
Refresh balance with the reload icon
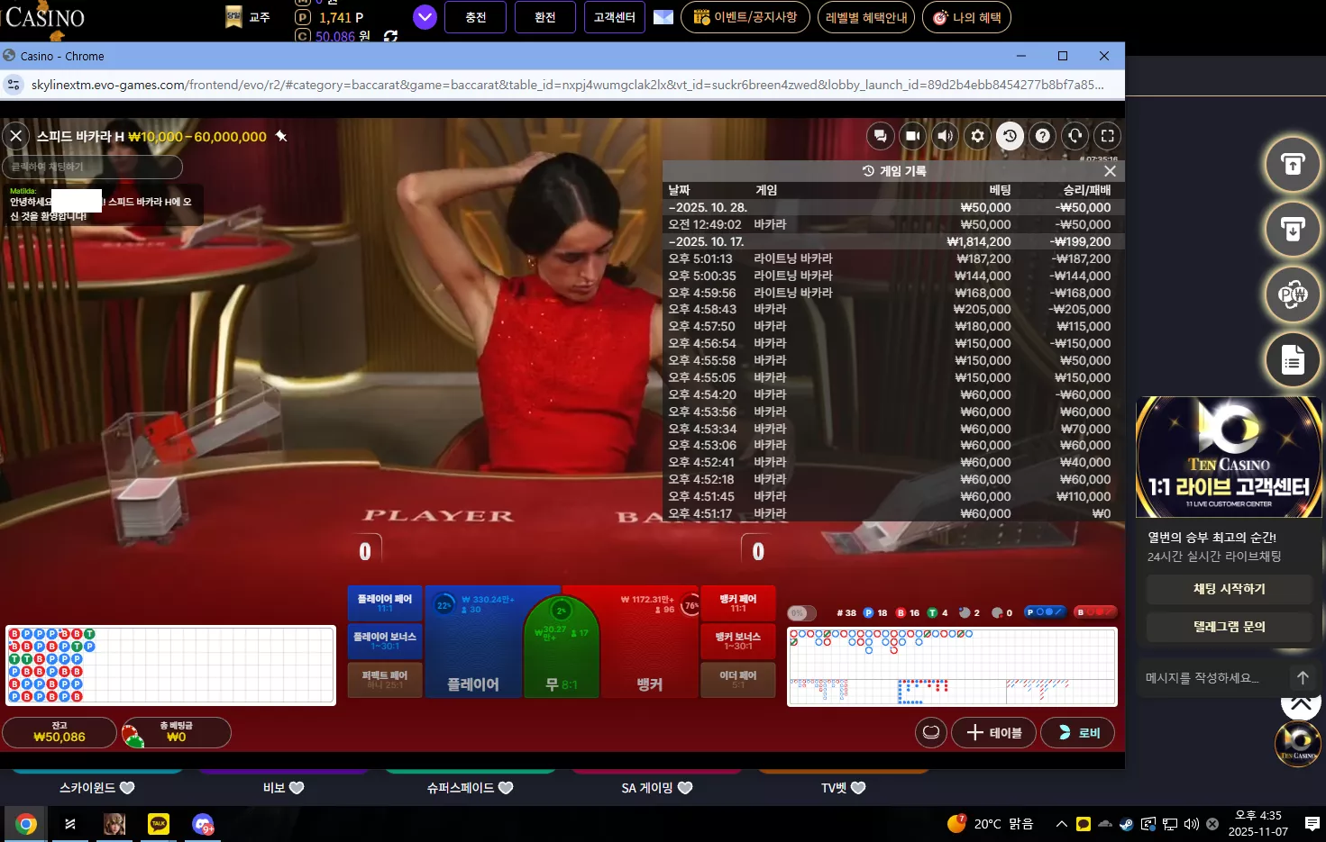tap(390, 36)
